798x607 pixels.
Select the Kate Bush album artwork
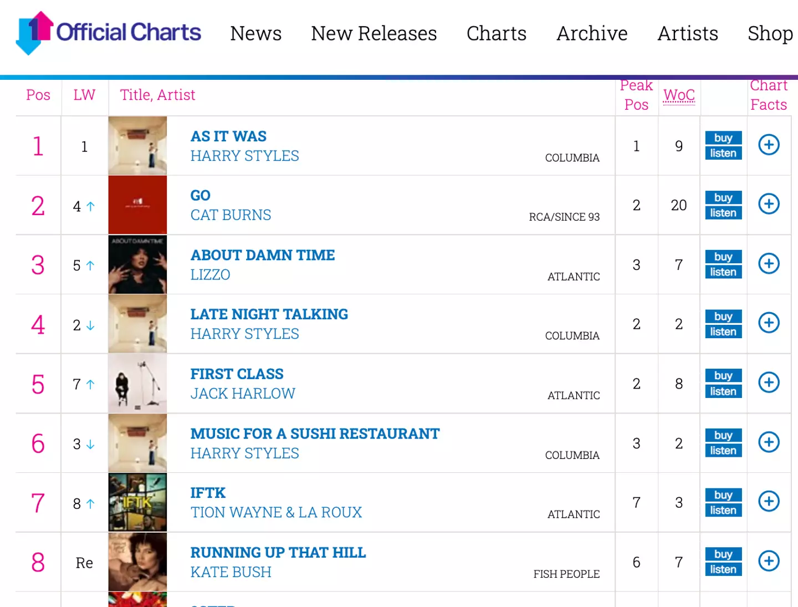tap(137, 562)
